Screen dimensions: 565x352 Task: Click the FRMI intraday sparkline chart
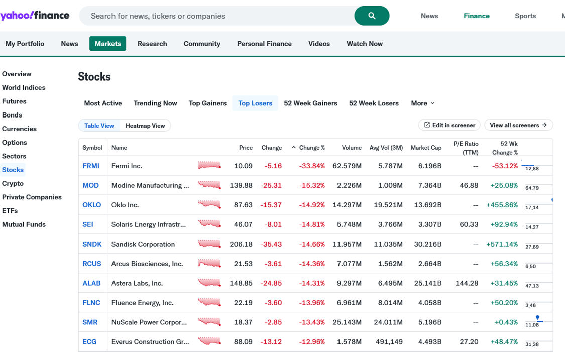click(209, 166)
